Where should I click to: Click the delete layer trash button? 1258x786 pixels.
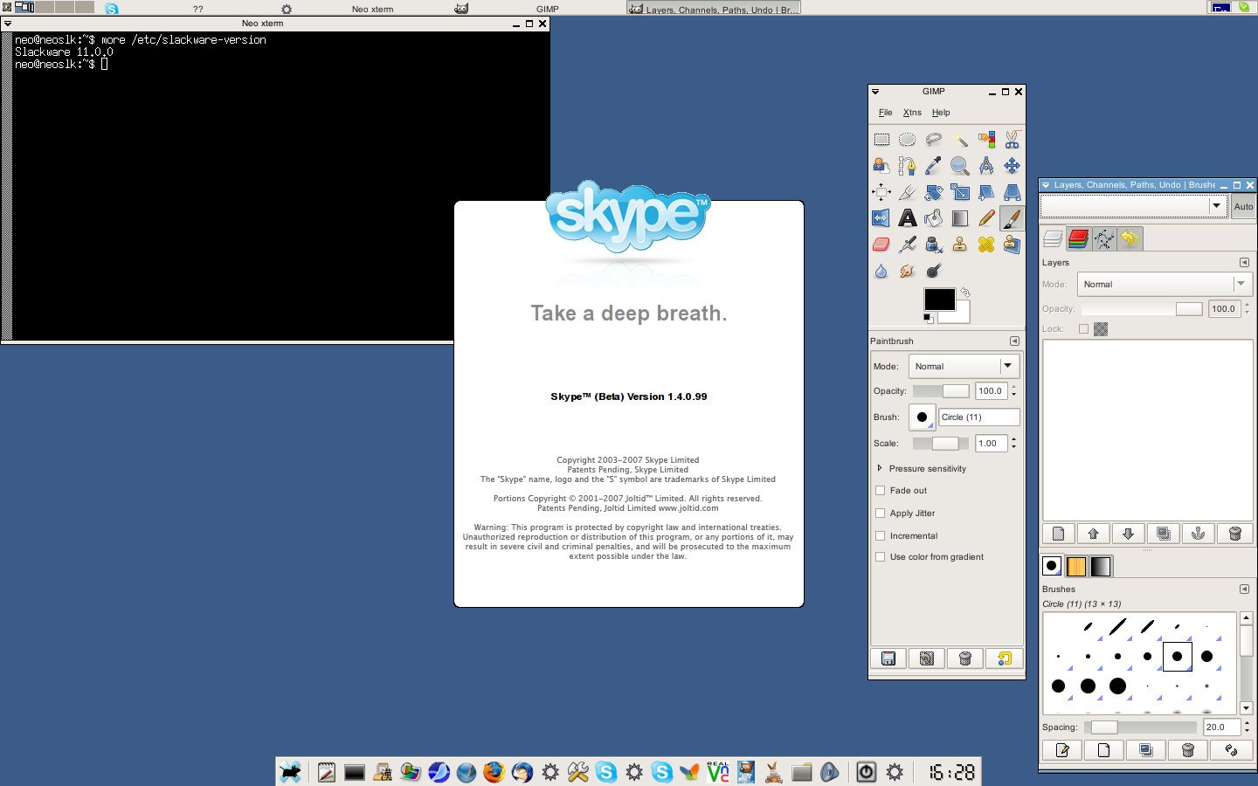click(1234, 534)
